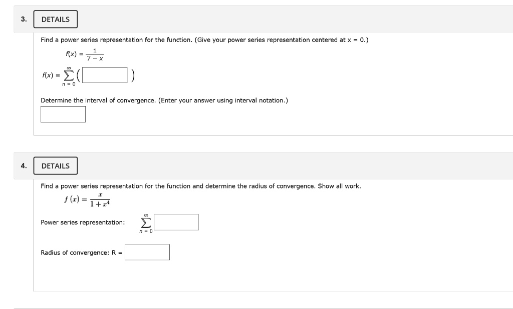Click the DETAILS button for question 3
The image size is (513, 309).
point(55,19)
